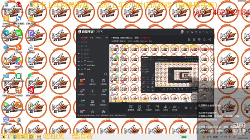Image resolution: width=250 pixels, height=140 pixels.
Task: Switch to the third scene tab
Action: pos(99,38)
